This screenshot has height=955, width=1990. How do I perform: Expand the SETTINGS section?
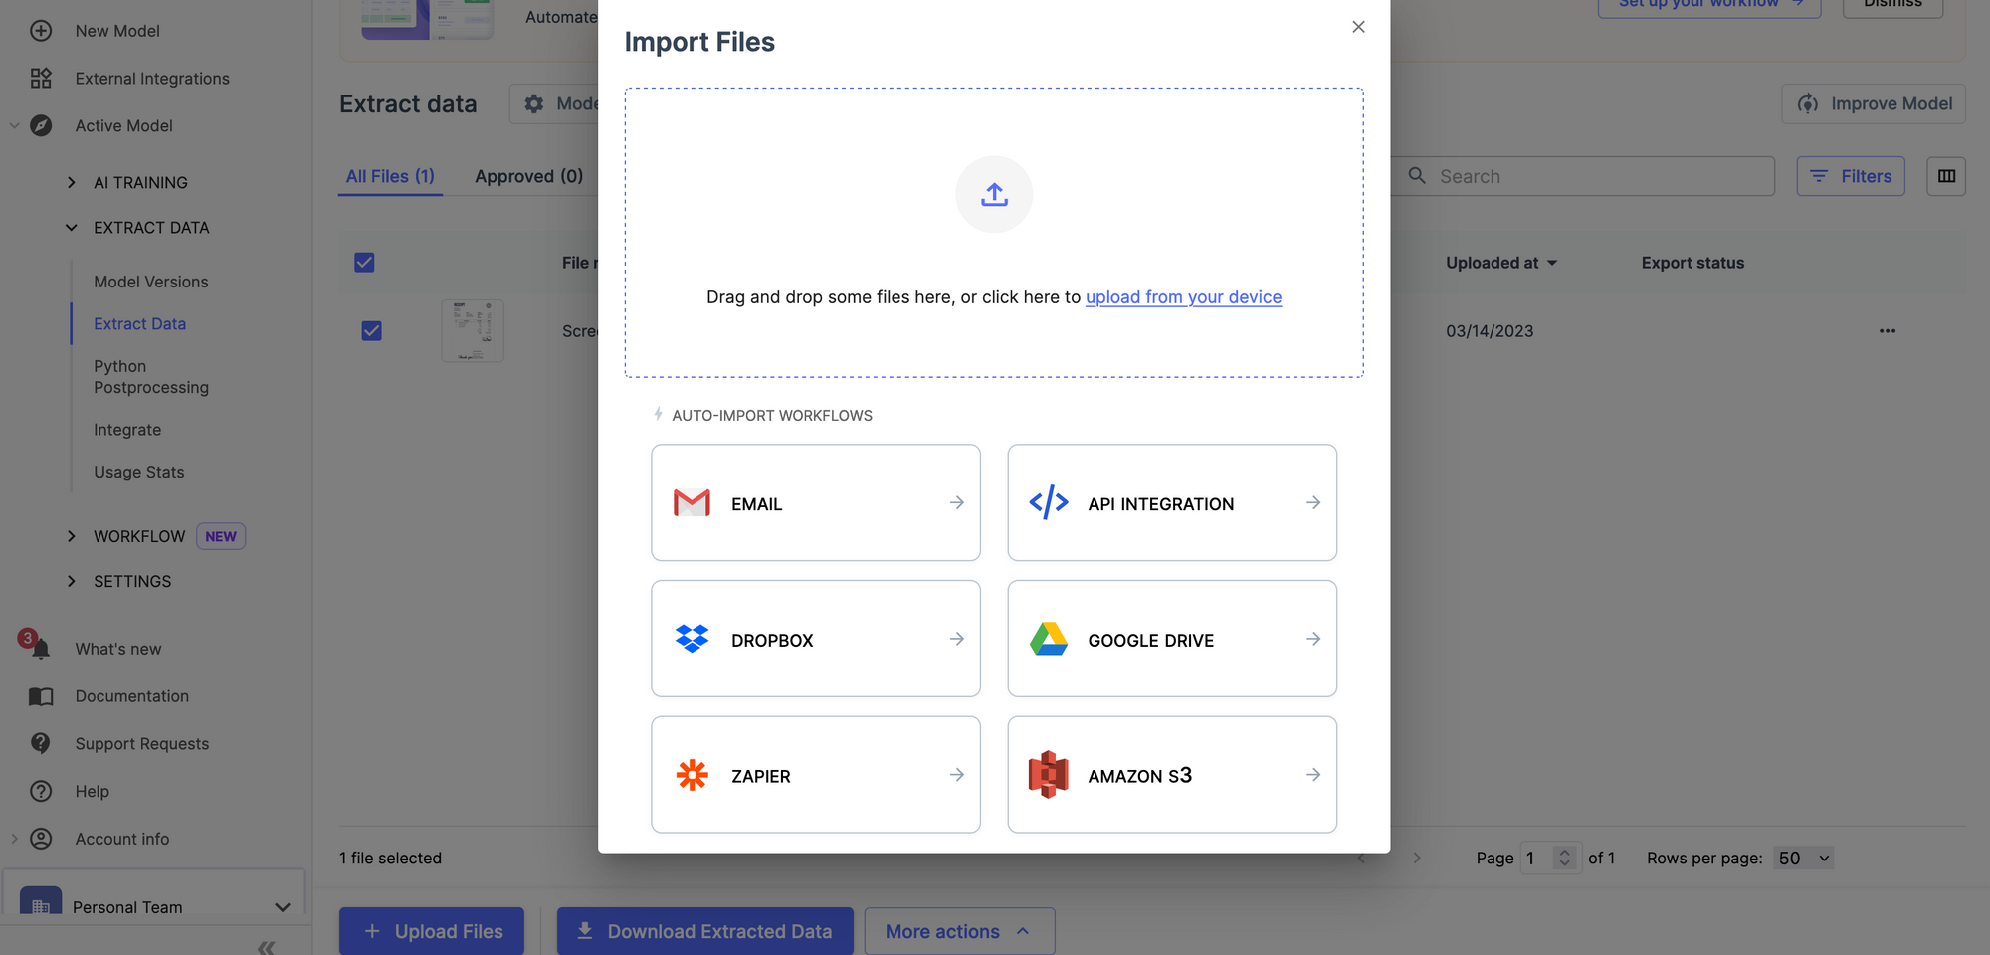tap(71, 582)
